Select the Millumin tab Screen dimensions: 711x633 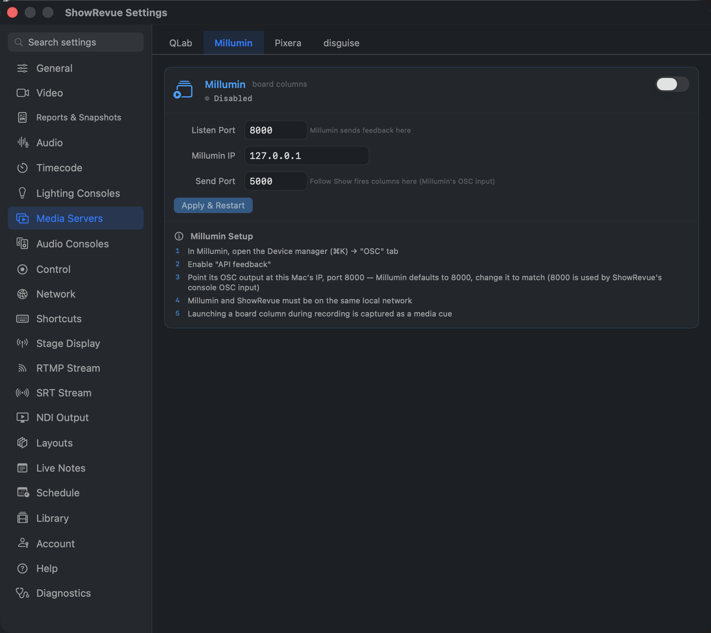[233, 43]
